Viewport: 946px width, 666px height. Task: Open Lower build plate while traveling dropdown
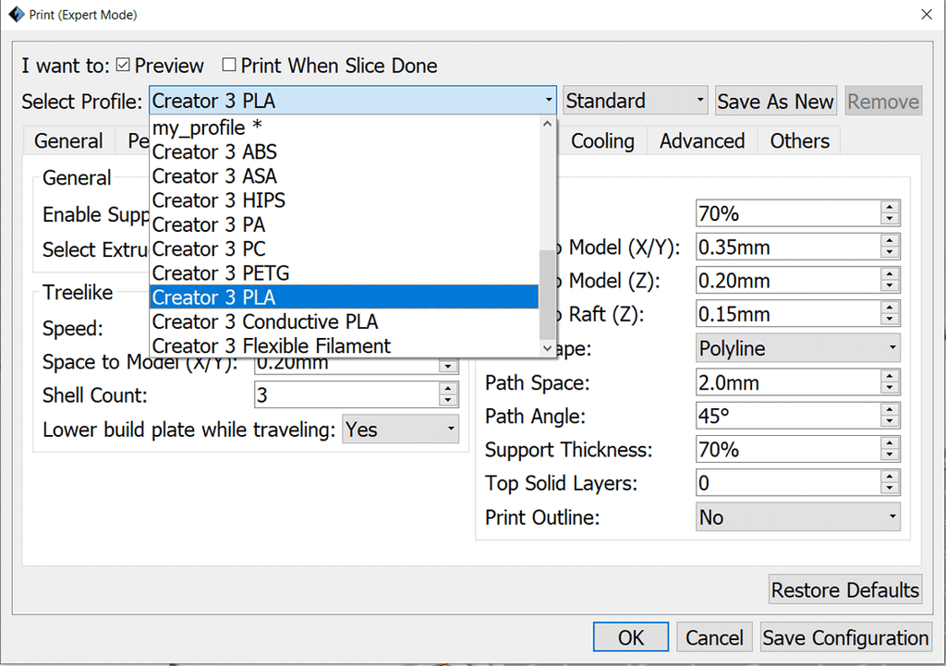(400, 430)
